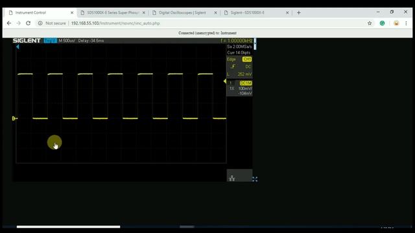This screenshot has height=233, width=415.
Task: Close the SDS1000X-E Series Super Phosphor tab
Action: click(144, 13)
